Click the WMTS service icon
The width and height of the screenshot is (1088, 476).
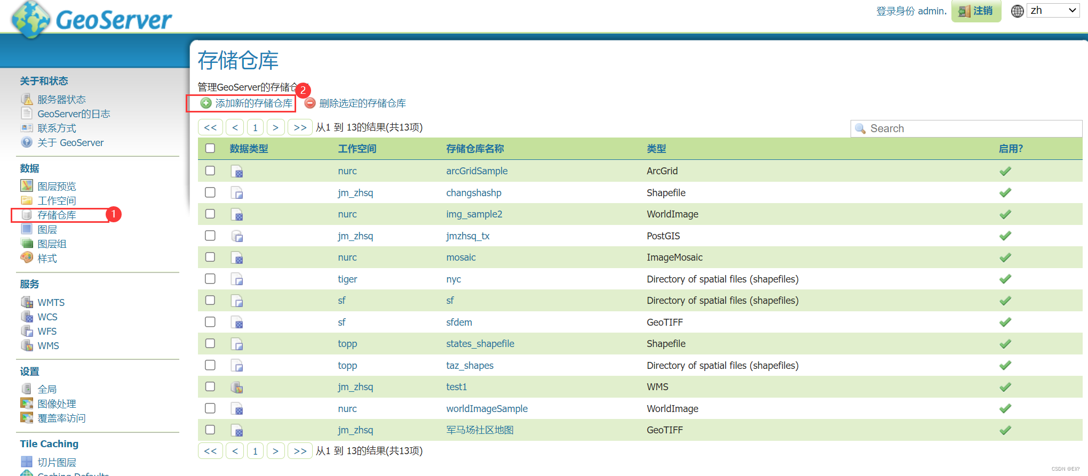[27, 302]
